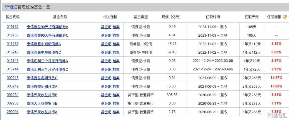Select the 15.68% return value
The image size is (289, 120).
pyautogui.click(x=276, y=86)
